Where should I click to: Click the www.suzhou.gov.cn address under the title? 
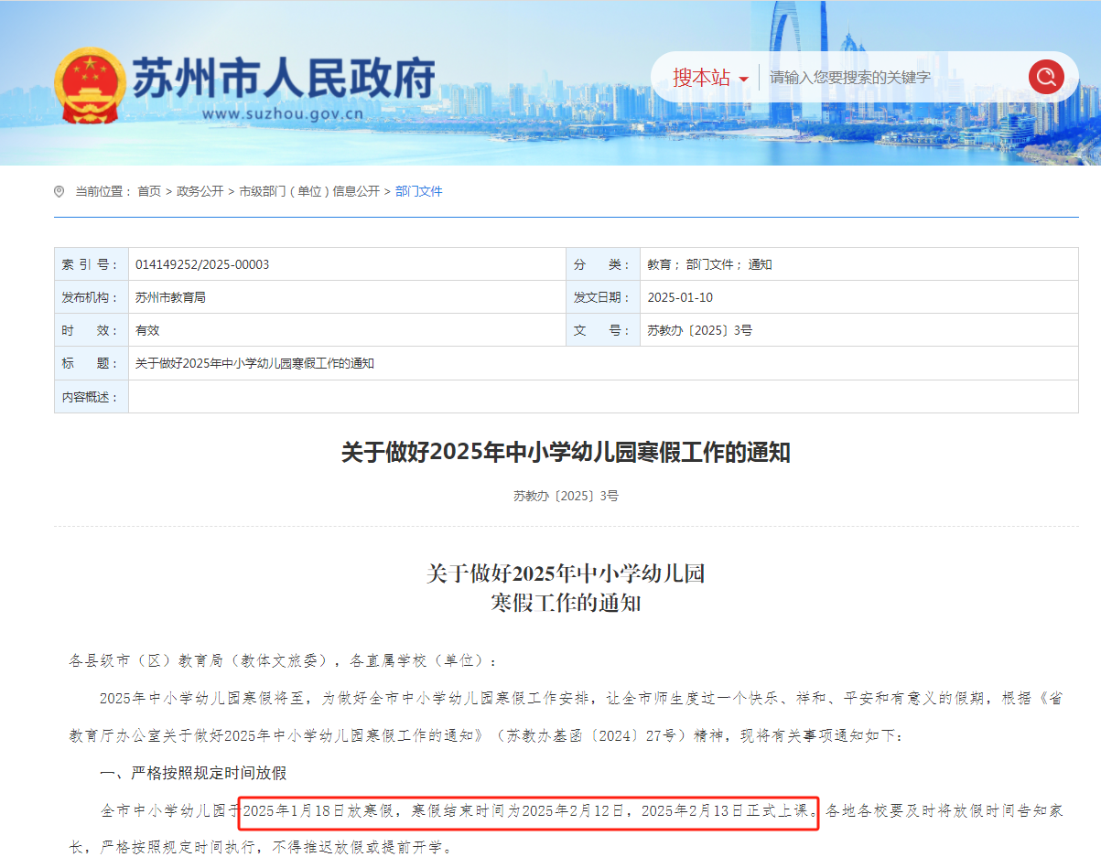[x=283, y=114]
